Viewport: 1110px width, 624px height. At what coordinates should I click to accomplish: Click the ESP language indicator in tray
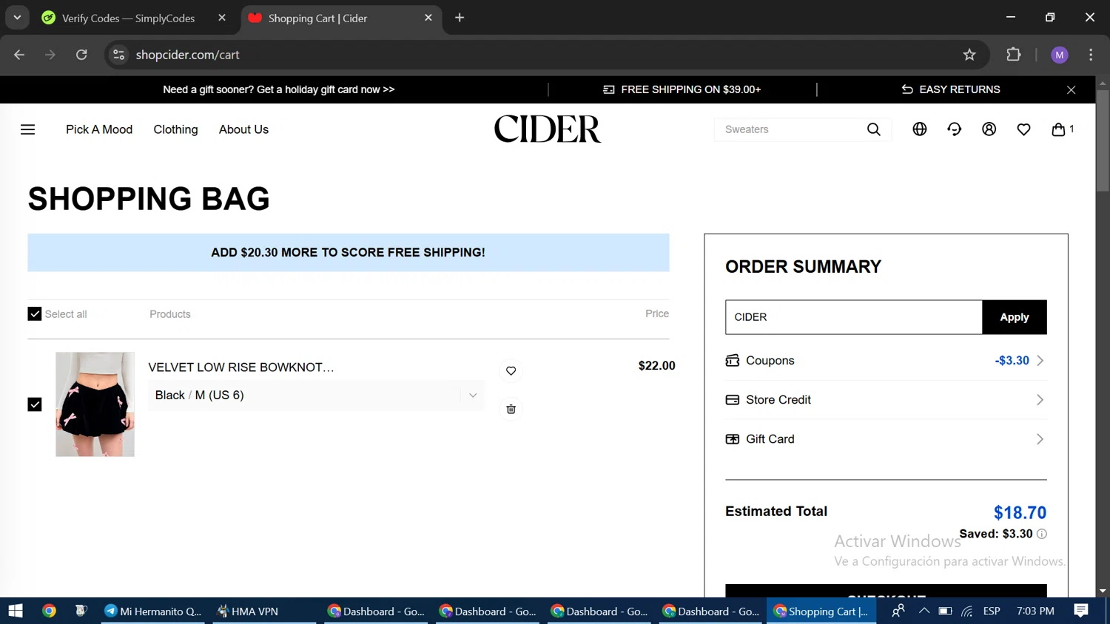click(992, 611)
